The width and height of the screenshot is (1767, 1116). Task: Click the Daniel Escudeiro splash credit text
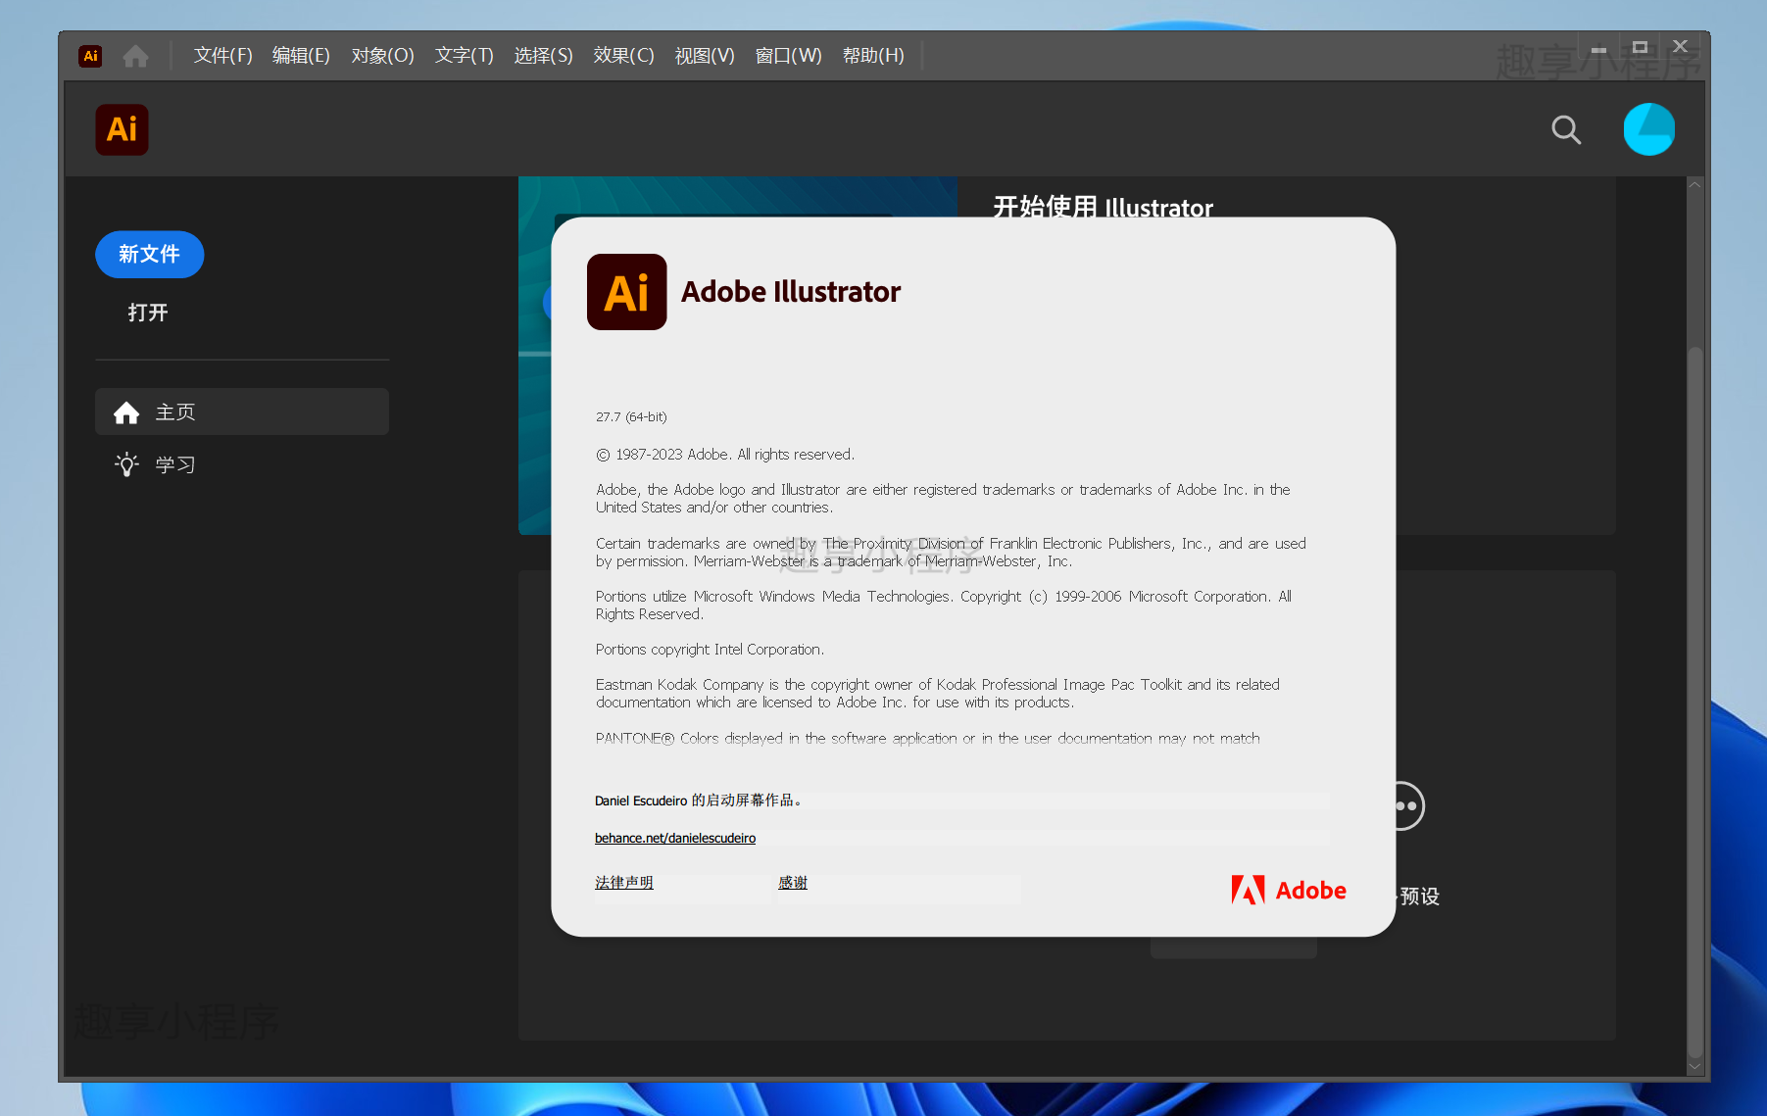[699, 801]
